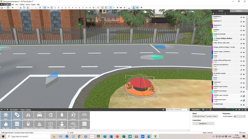Open the Save dropdown arrow
Image resolution: width=248 pixels, height=139 pixels.
click(4, 8)
